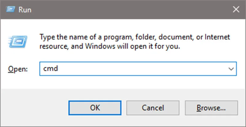This screenshot has width=246, height=127.
Task: Click the description starting "Type the name"
Action: point(135,42)
